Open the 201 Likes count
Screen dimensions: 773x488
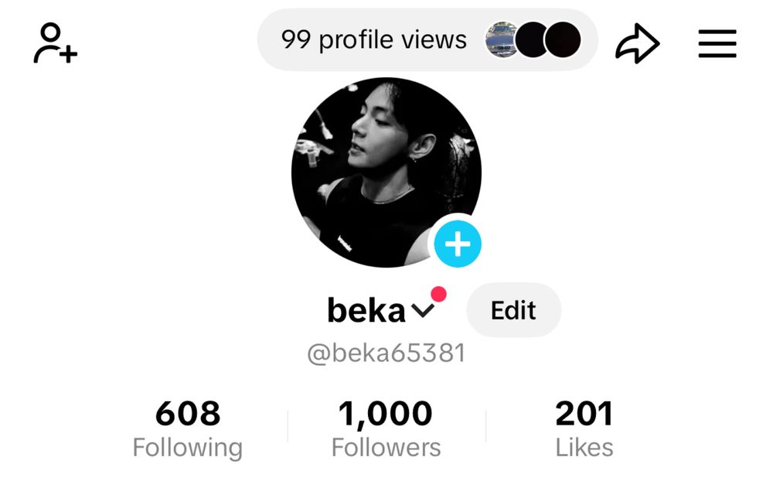pos(584,414)
